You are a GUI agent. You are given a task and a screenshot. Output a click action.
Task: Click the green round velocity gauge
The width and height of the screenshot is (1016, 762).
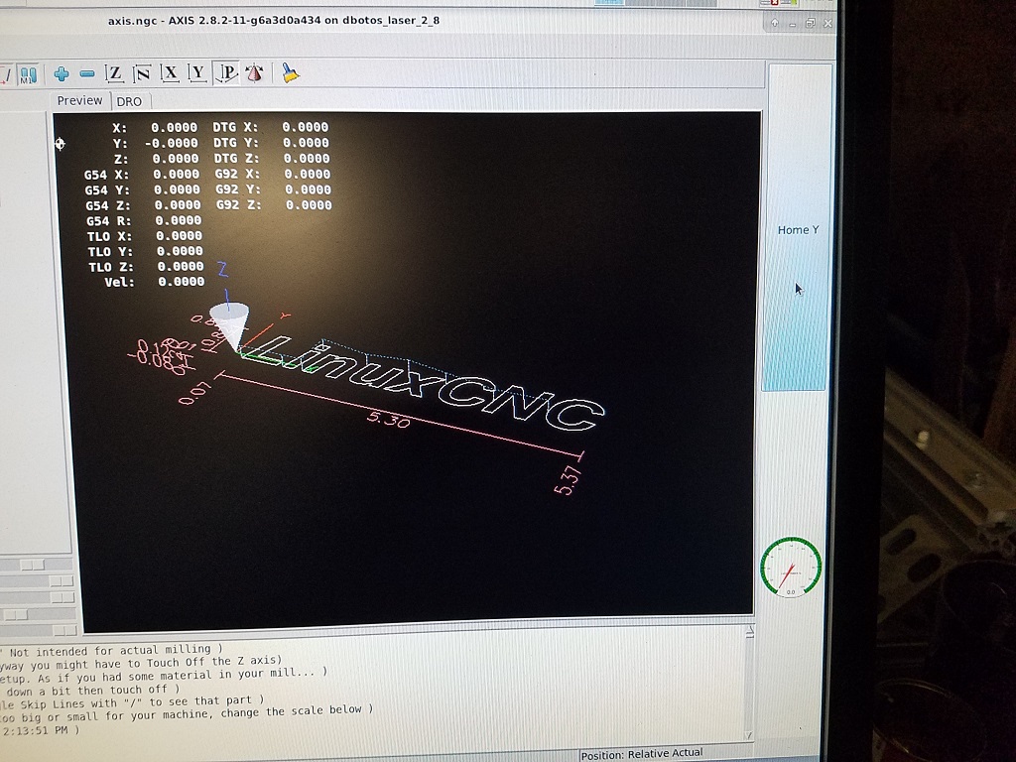[x=791, y=568]
